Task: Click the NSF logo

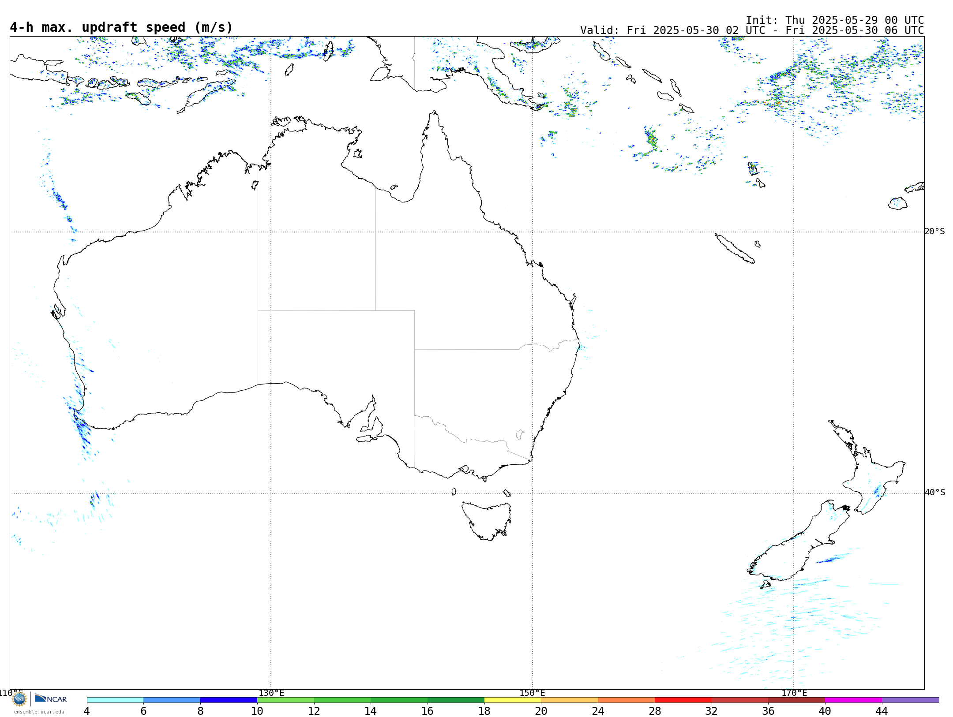Action: pyautogui.click(x=19, y=699)
